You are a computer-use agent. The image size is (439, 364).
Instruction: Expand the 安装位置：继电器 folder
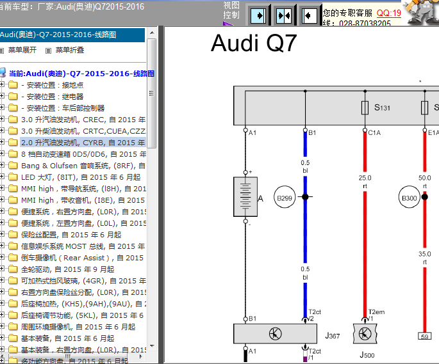click(x=2, y=95)
